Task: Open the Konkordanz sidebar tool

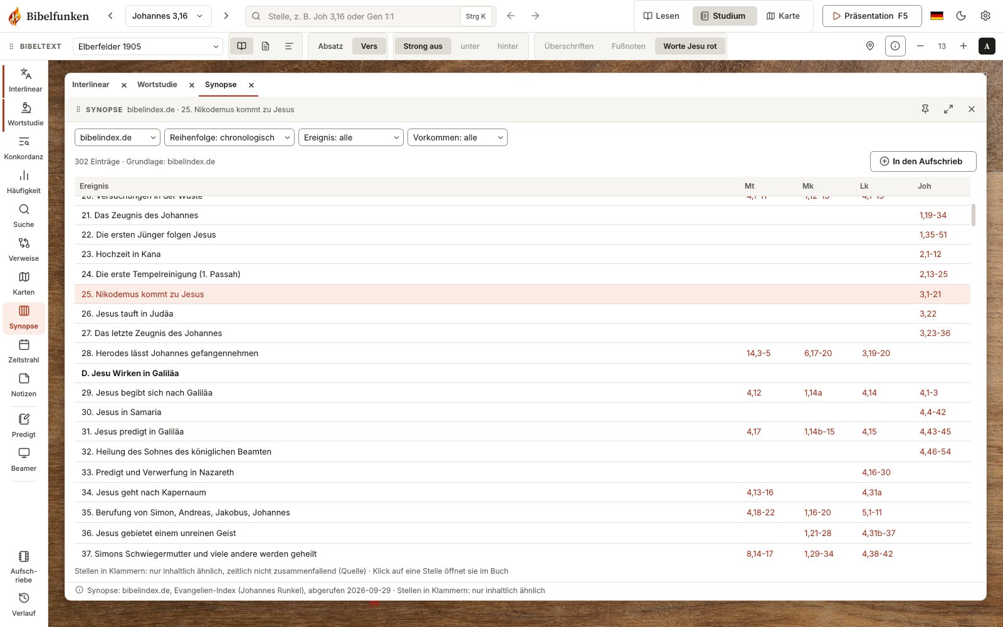Action: [x=24, y=149]
